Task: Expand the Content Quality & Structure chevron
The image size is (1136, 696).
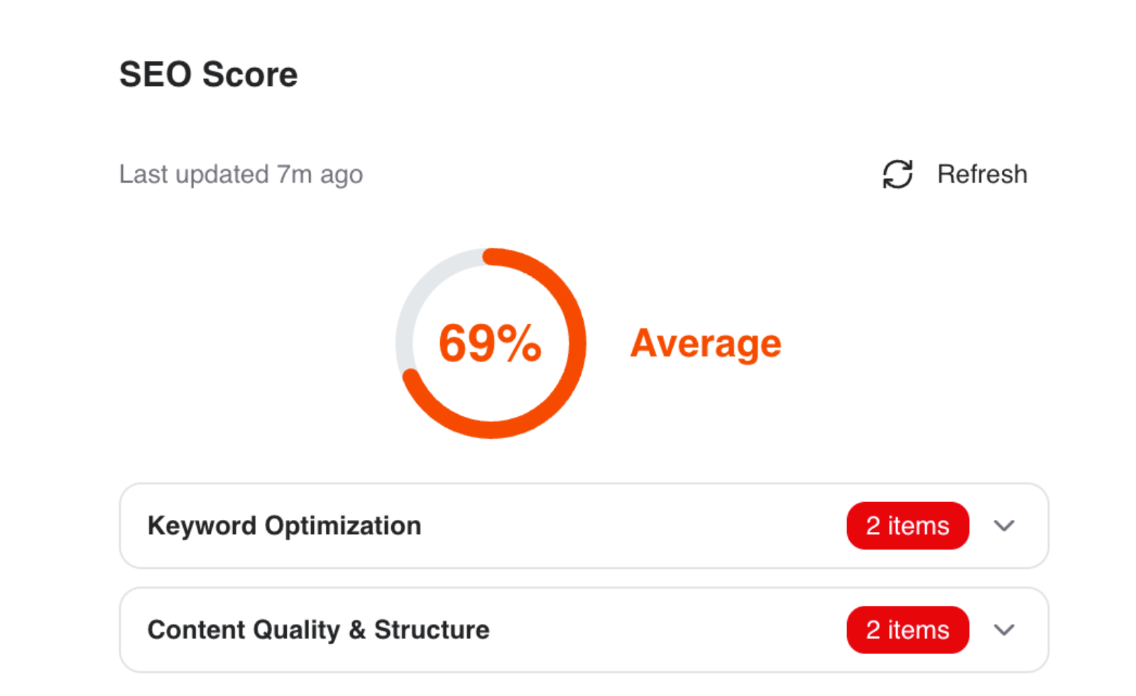Action: (x=1004, y=630)
